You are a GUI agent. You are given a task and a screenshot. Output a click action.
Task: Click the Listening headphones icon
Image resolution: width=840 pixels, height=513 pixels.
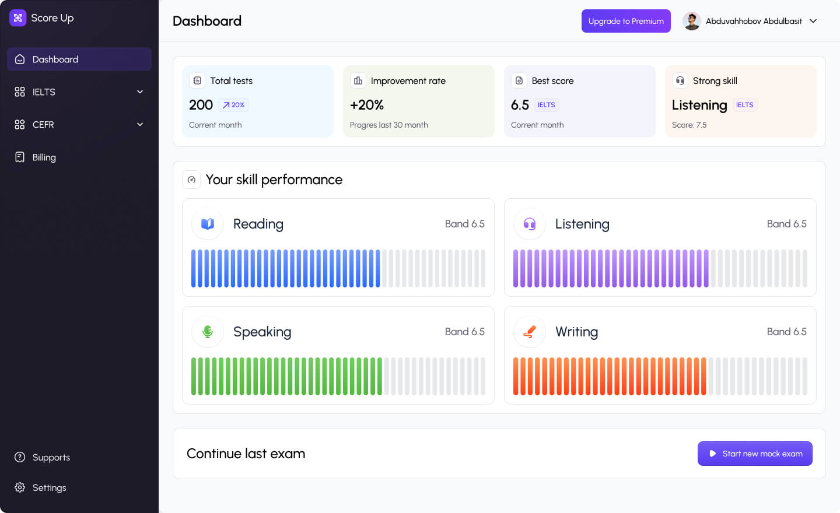click(530, 224)
